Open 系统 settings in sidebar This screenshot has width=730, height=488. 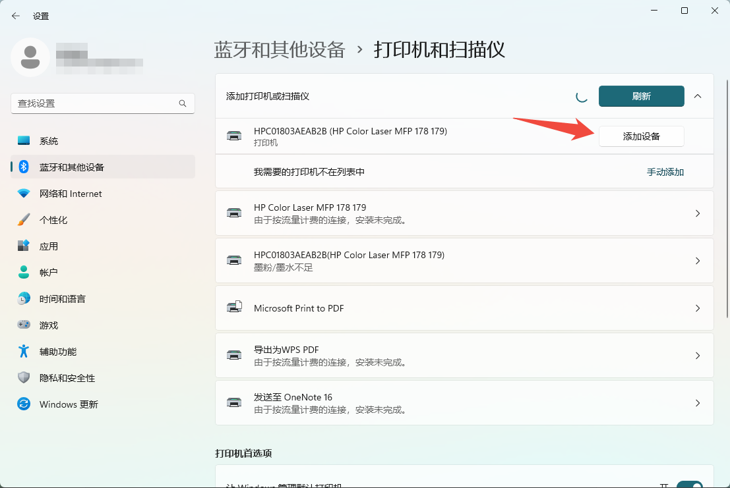click(49, 141)
